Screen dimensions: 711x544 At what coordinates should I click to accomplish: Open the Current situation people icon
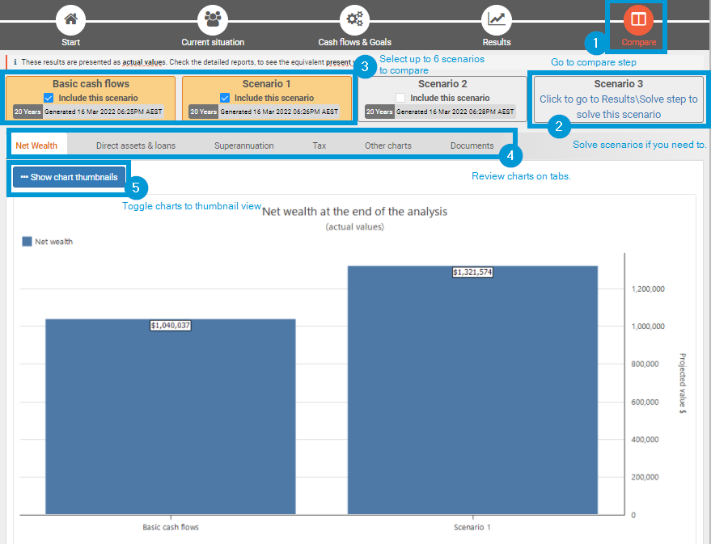point(213,19)
